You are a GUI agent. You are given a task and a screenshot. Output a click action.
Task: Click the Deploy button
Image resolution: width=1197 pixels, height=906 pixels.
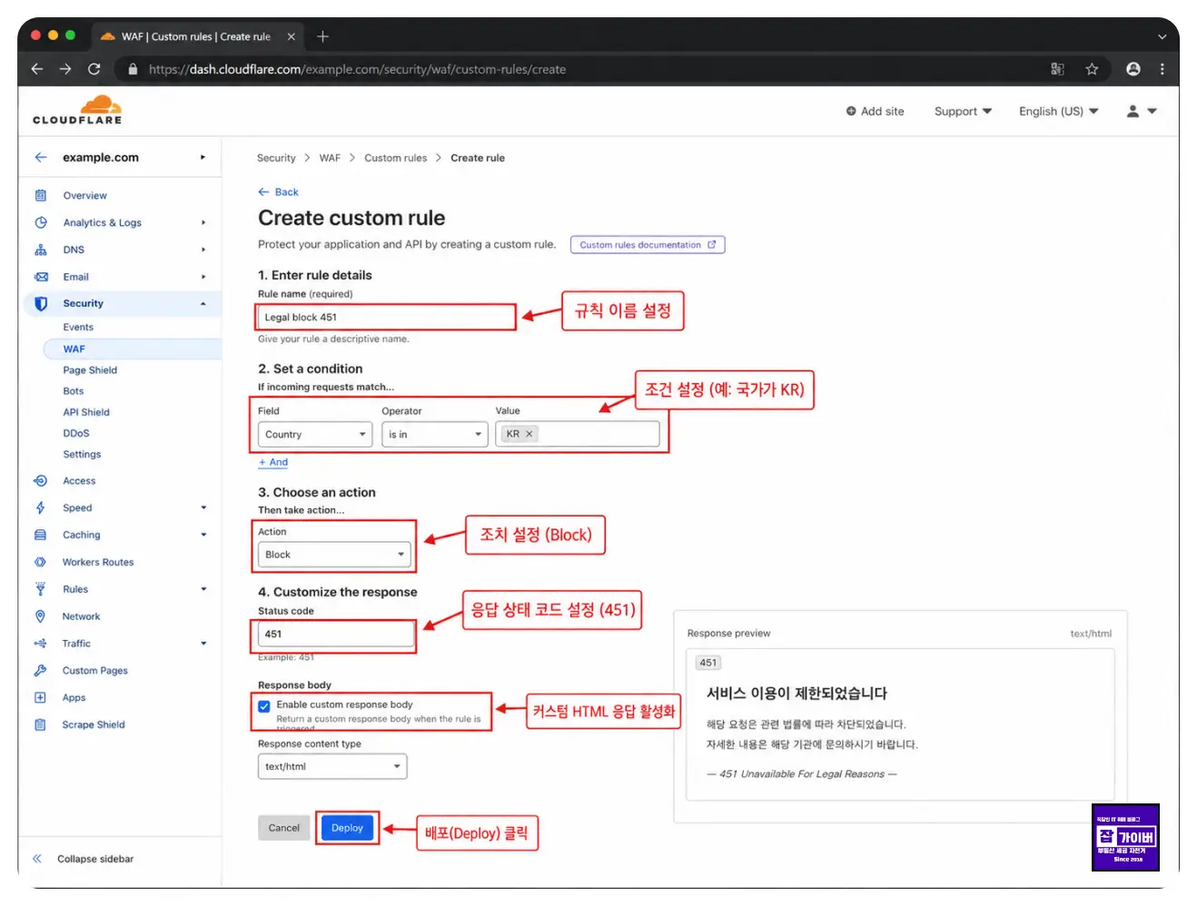tap(347, 828)
